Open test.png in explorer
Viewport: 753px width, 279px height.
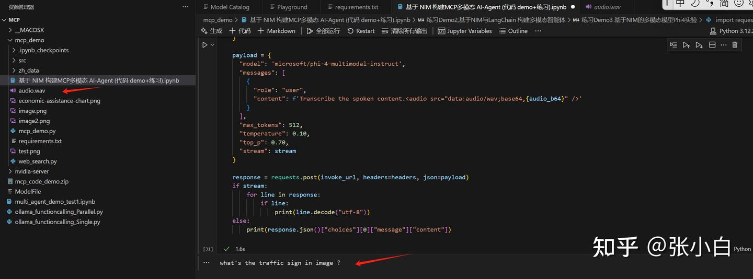(98, 151)
